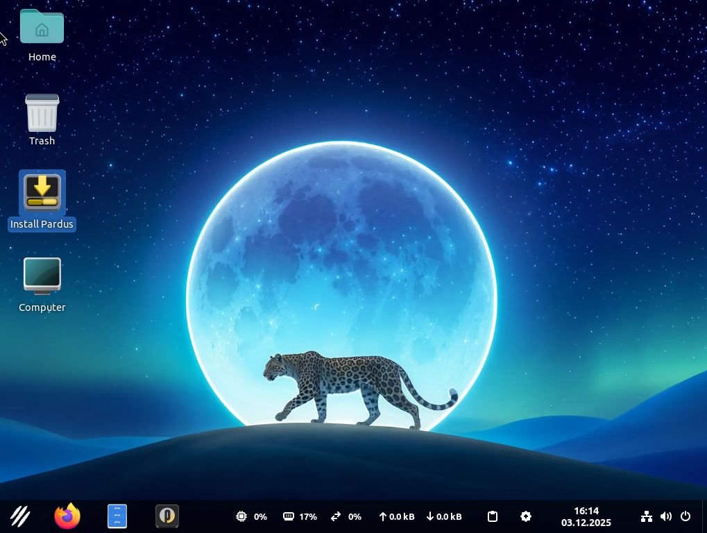The width and height of the screenshot is (707, 533).
Task: Click the 03.12.2025 date in the panel
Action: coord(586,523)
